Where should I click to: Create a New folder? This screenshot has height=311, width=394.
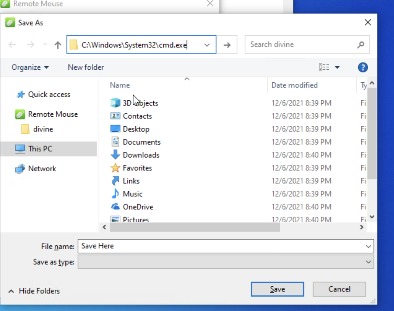[x=86, y=67]
